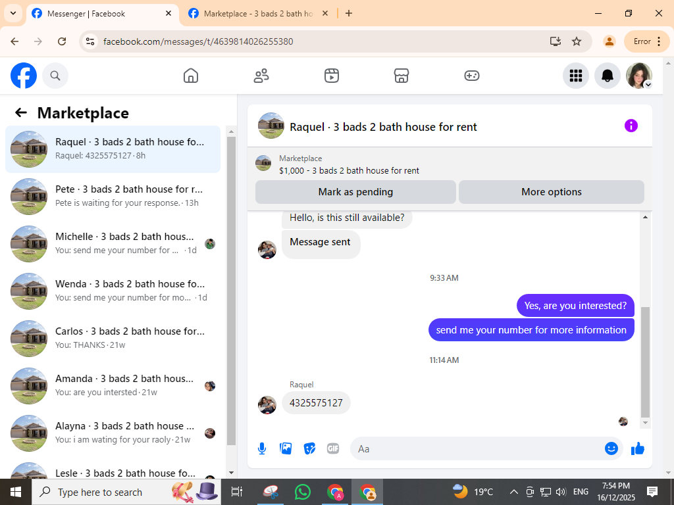This screenshot has height=505, width=674.
Task: Bookmark this page with star icon
Action: click(577, 41)
